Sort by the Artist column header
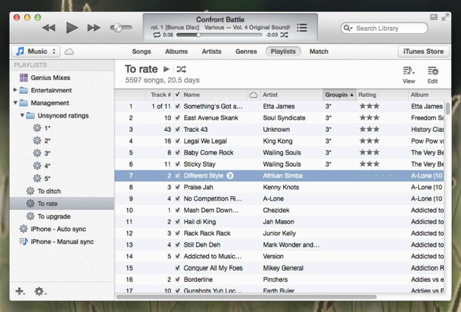Viewport: 461px width, 312px height. [x=291, y=95]
